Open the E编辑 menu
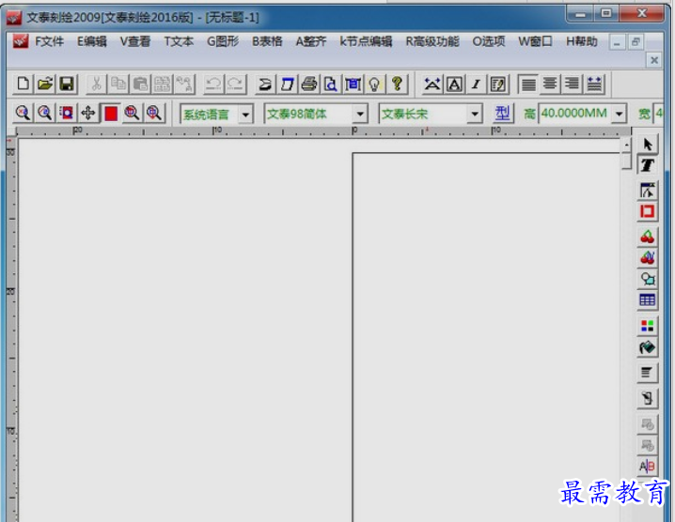Viewport: 675px width, 522px height. click(92, 41)
